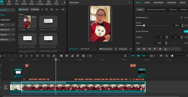The image size is (188, 97).
Task: Switch to the Velocidade tab
Action: [x=158, y=3]
